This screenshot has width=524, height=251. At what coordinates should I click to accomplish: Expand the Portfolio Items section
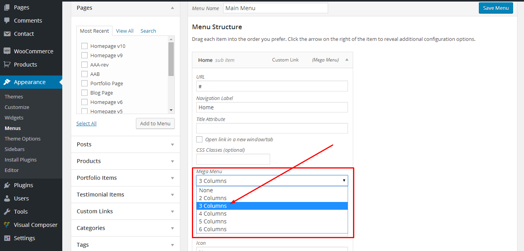[x=172, y=178]
